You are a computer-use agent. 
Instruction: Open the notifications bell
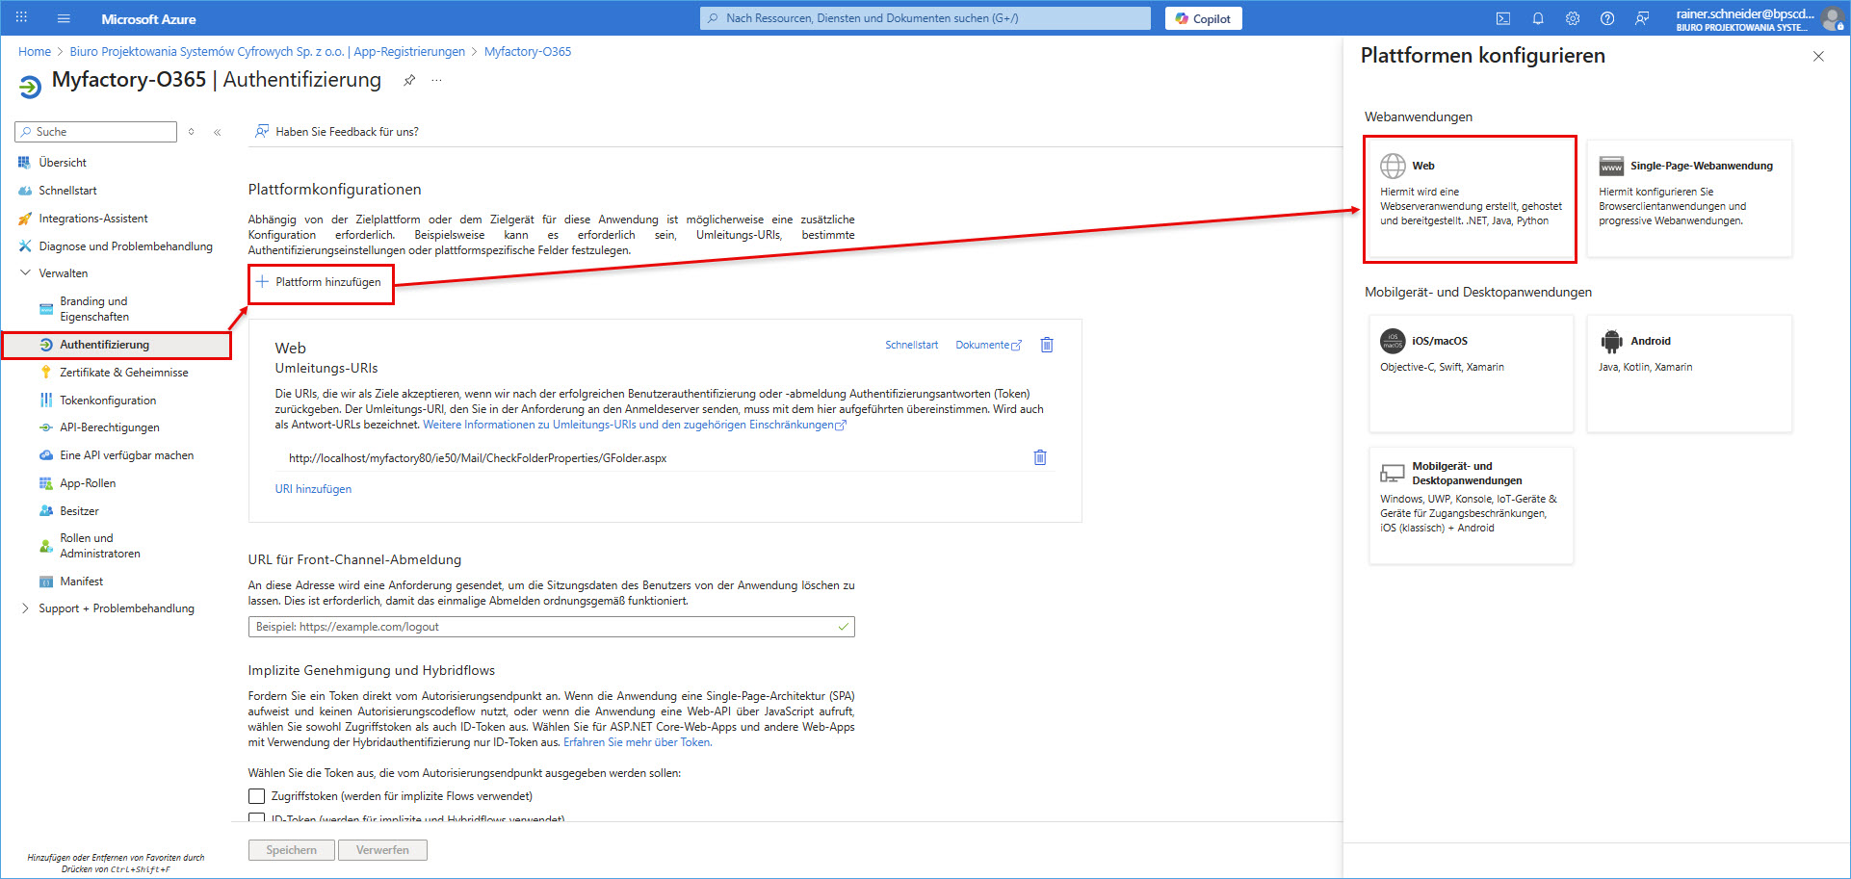[x=1538, y=18]
